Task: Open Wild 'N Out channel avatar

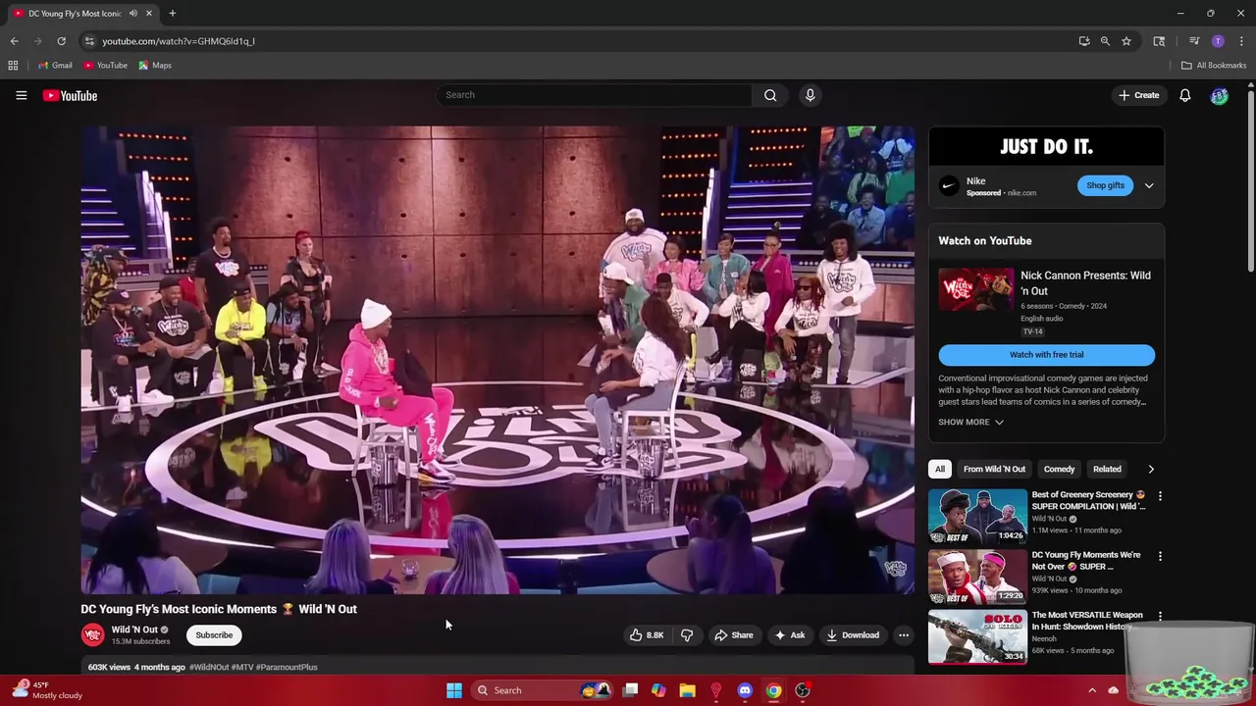Action: pyautogui.click(x=92, y=635)
